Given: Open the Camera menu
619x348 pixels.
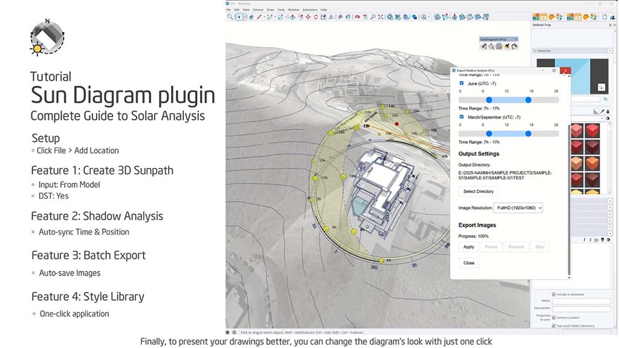Looking at the screenshot, I should coord(258,10).
